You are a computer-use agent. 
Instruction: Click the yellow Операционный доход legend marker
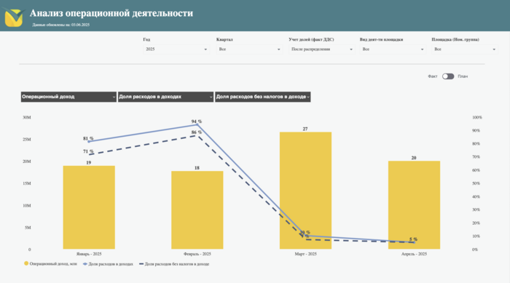pyautogui.click(x=26, y=263)
